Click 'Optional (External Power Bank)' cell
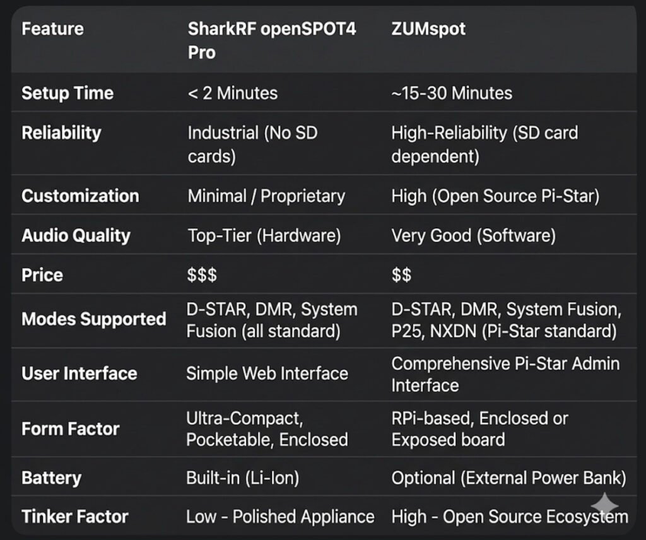 pyautogui.click(x=508, y=478)
